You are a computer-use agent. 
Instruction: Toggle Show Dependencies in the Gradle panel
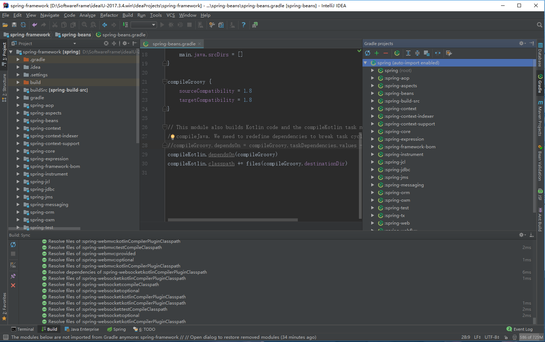[426, 53]
